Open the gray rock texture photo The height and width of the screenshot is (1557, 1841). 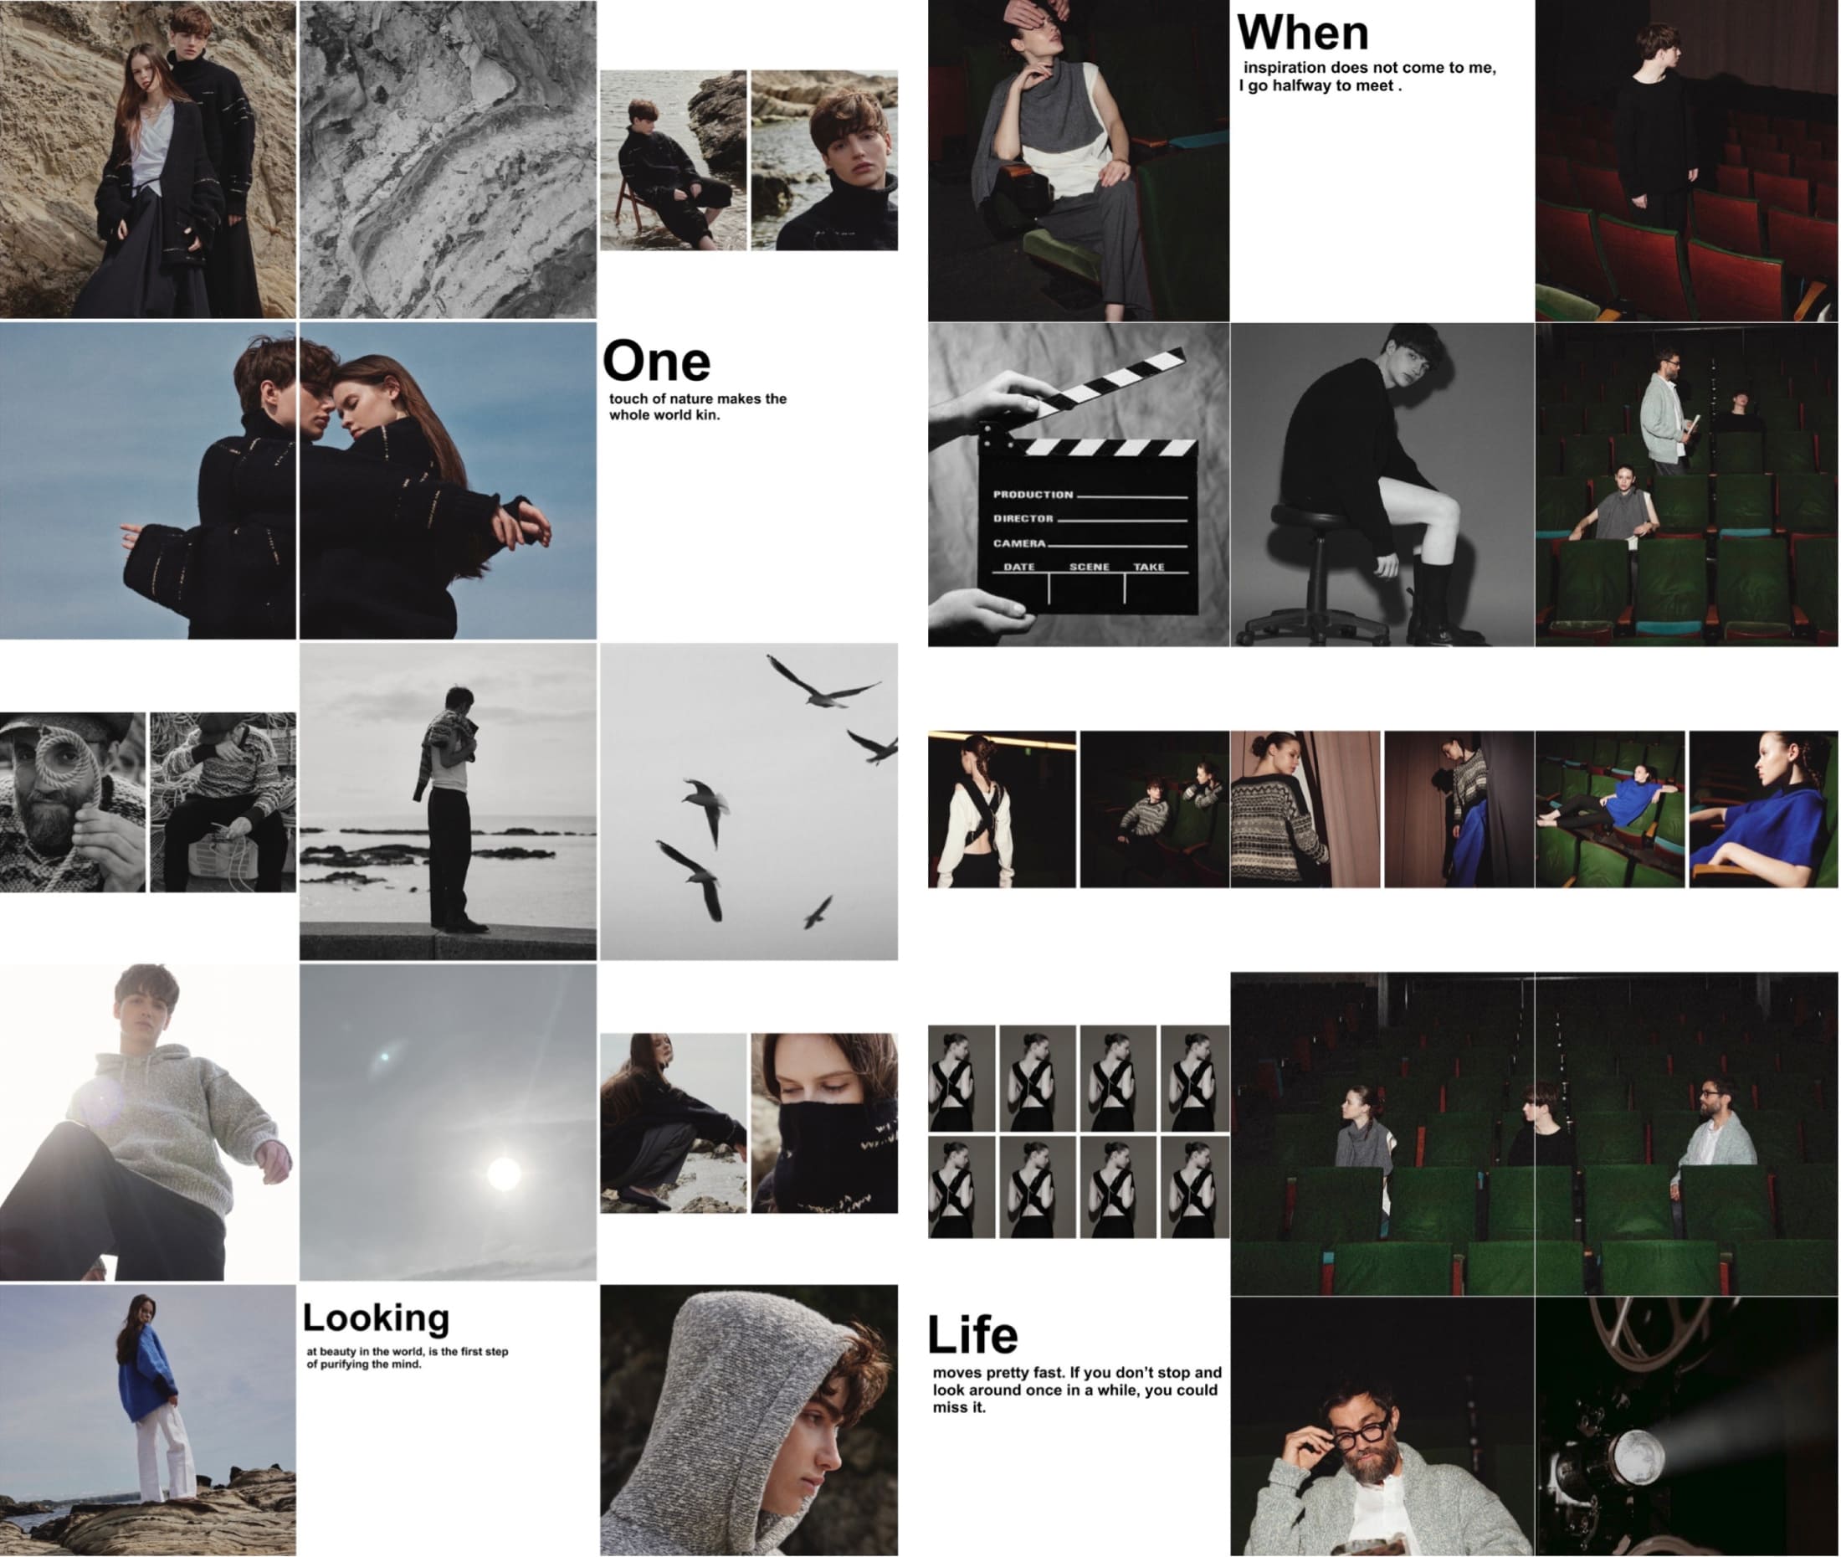(449, 159)
